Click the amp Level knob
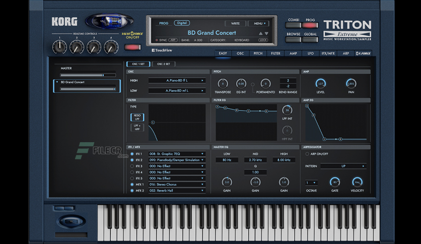 pos(321,84)
